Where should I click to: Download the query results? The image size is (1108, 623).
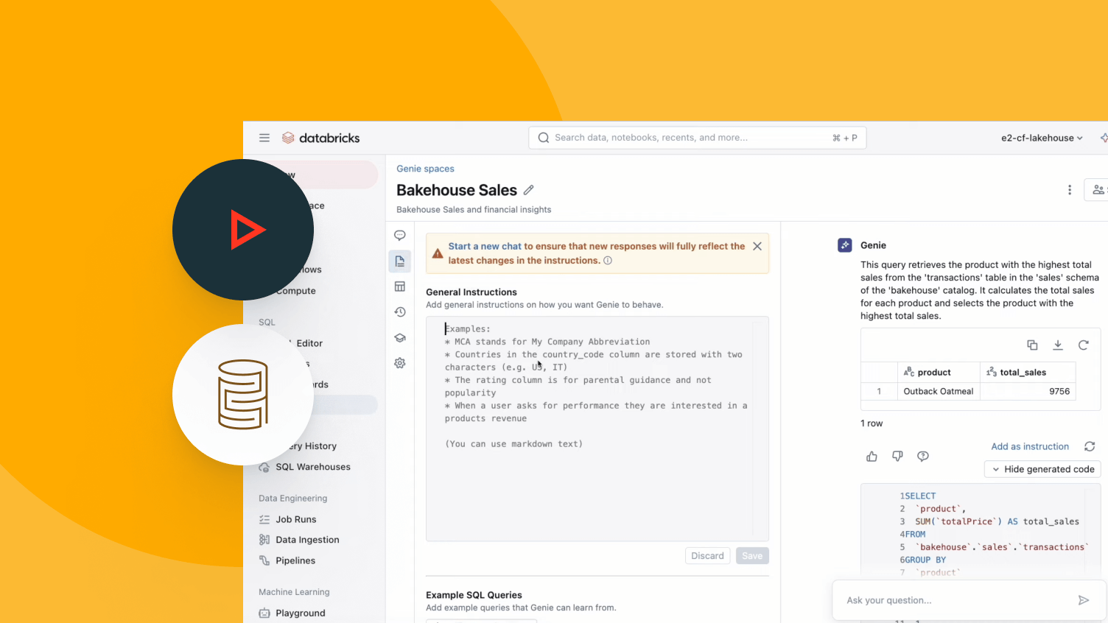click(x=1058, y=345)
